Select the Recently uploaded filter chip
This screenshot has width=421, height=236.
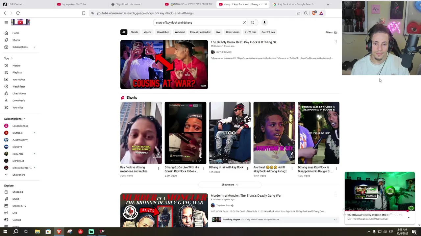200,32
